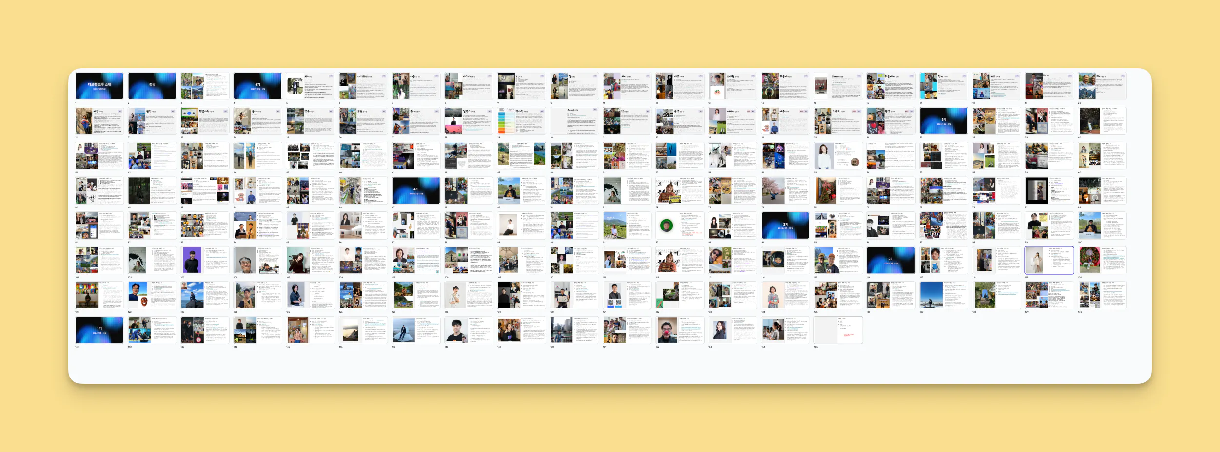Select last slide 155 thumbnail
This screenshot has height=452, width=1220.
coord(838,330)
